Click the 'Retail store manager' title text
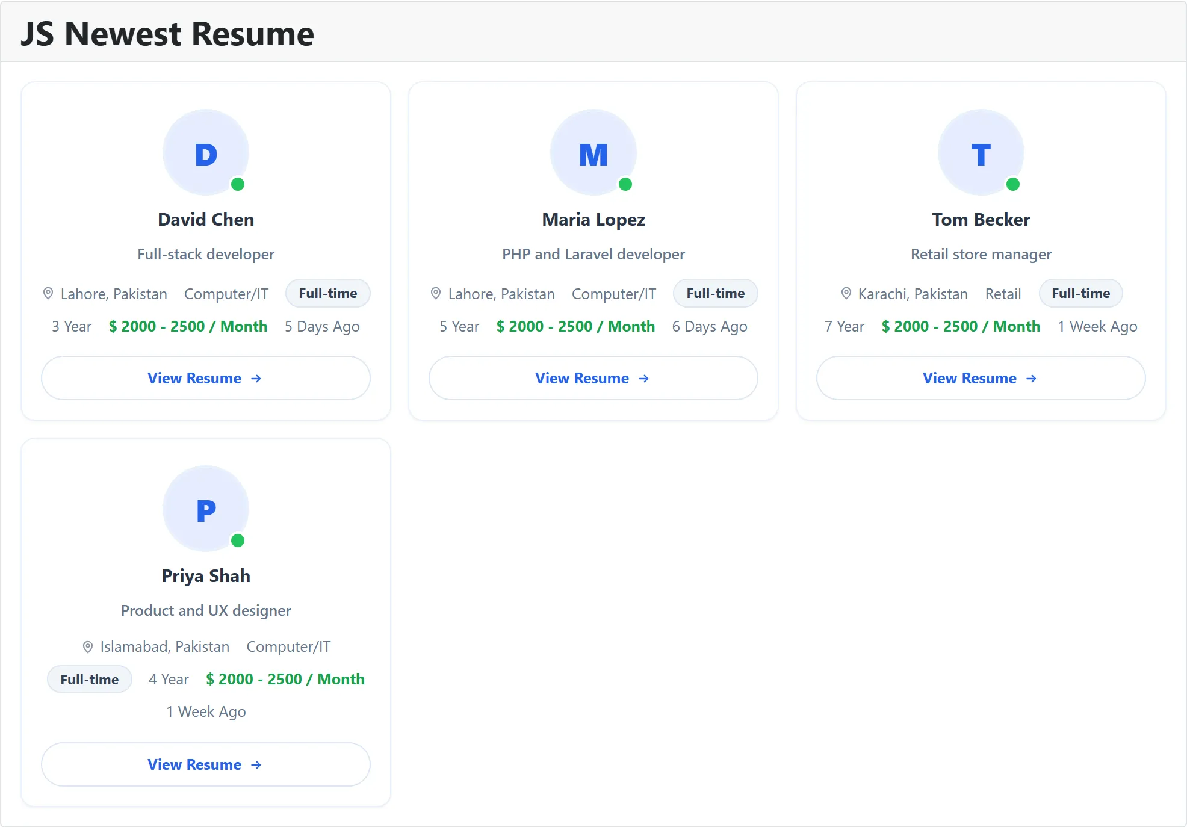 pos(981,254)
